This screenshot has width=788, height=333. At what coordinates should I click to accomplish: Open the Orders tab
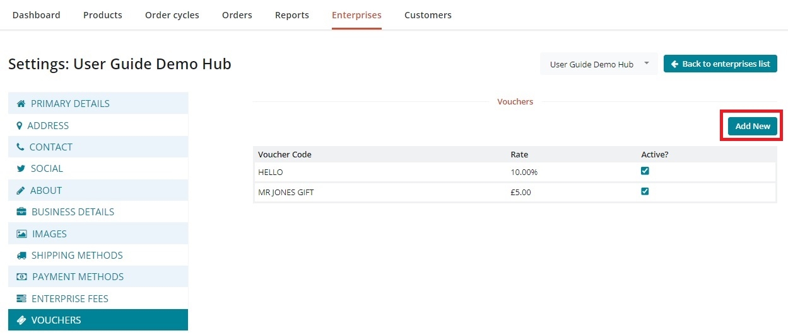[237, 15]
